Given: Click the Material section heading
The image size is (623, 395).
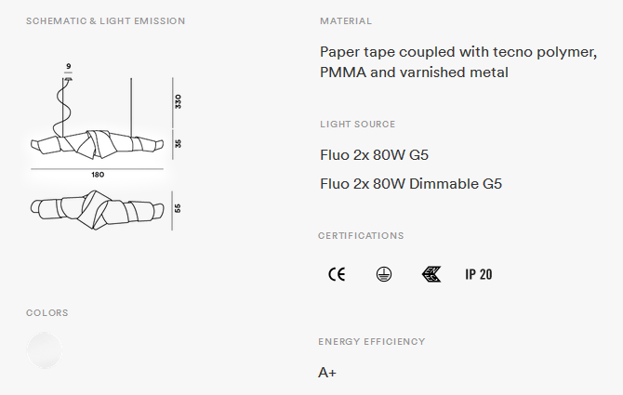Looking at the screenshot, I should click(346, 21).
